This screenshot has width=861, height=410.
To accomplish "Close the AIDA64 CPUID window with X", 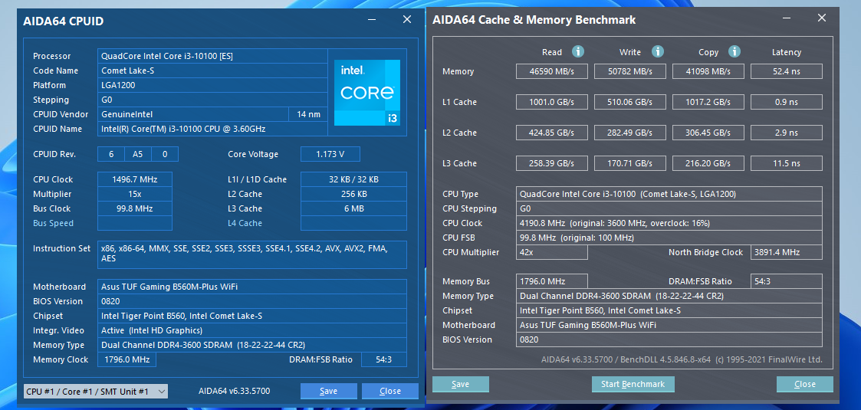I will click(407, 20).
